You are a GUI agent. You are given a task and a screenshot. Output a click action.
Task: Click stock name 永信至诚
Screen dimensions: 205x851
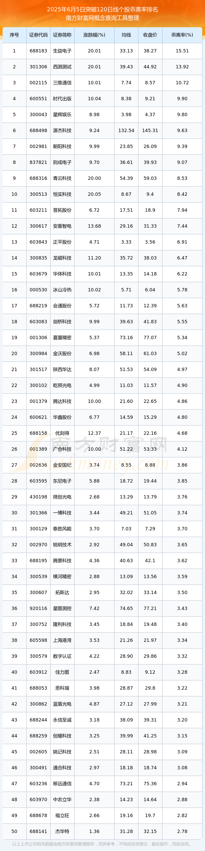pos(62,720)
